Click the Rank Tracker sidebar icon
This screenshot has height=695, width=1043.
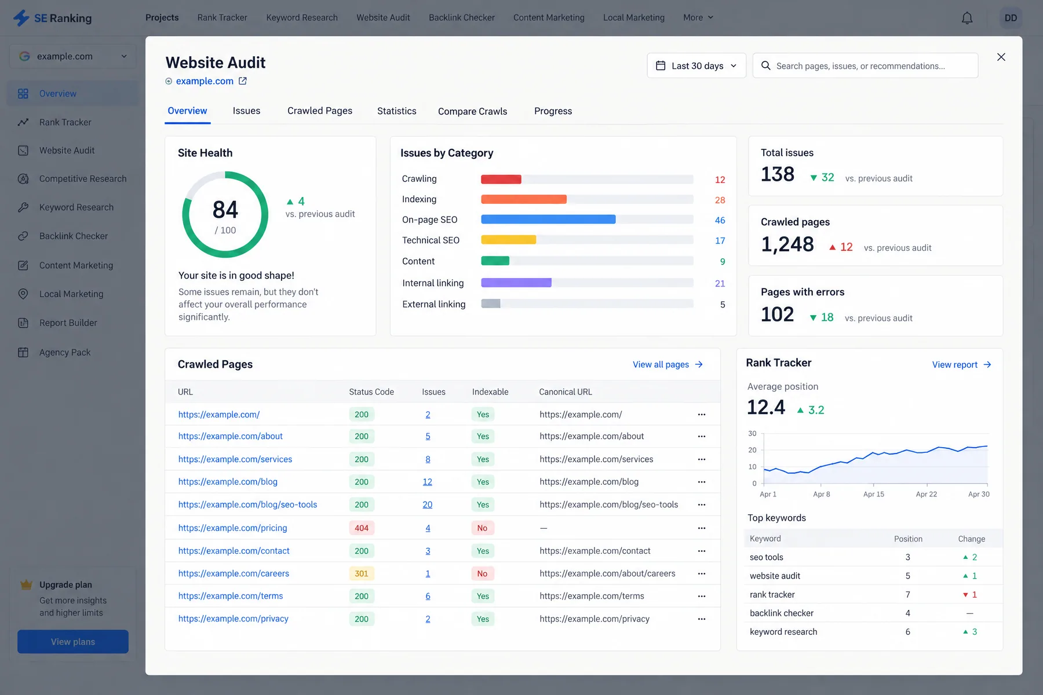tap(23, 122)
